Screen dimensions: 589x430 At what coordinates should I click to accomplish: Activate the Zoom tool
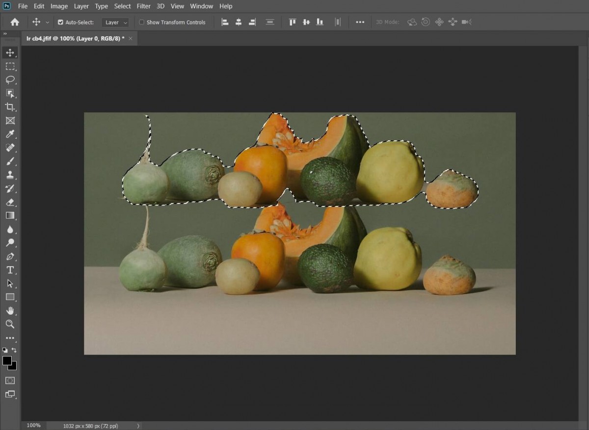pos(10,324)
